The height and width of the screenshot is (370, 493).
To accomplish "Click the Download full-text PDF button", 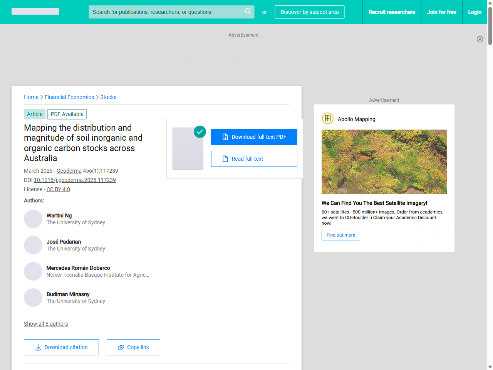I will 254,136.
